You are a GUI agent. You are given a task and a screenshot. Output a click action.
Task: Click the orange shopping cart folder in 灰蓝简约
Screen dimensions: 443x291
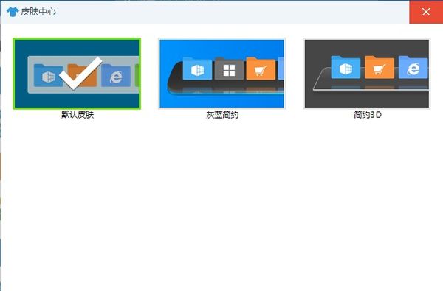point(261,69)
